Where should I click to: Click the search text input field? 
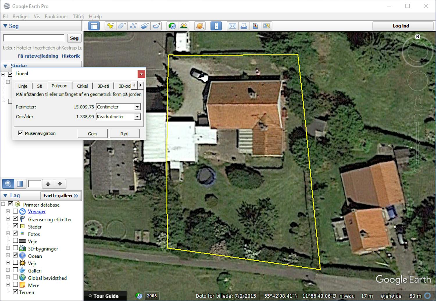pyautogui.click(x=34, y=38)
